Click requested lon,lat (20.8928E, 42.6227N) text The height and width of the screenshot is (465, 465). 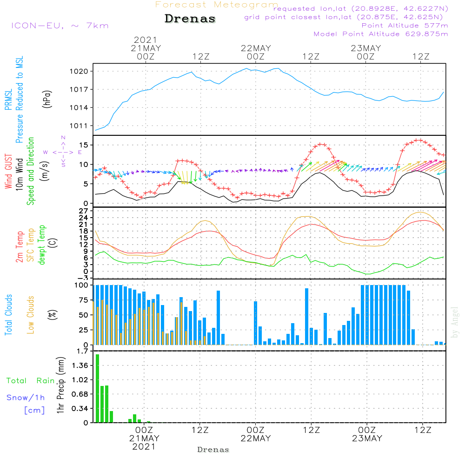tap(361, 8)
